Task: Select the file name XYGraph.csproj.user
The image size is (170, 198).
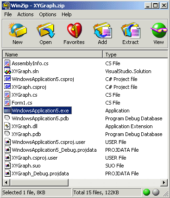Action: [x=35, y=158]
